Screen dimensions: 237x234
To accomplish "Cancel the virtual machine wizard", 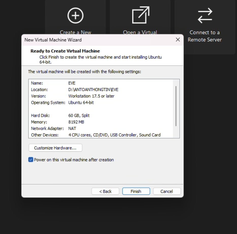I will point(167,191).
